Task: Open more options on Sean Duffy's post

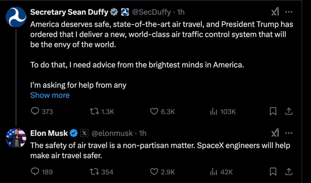Action: 289,12
